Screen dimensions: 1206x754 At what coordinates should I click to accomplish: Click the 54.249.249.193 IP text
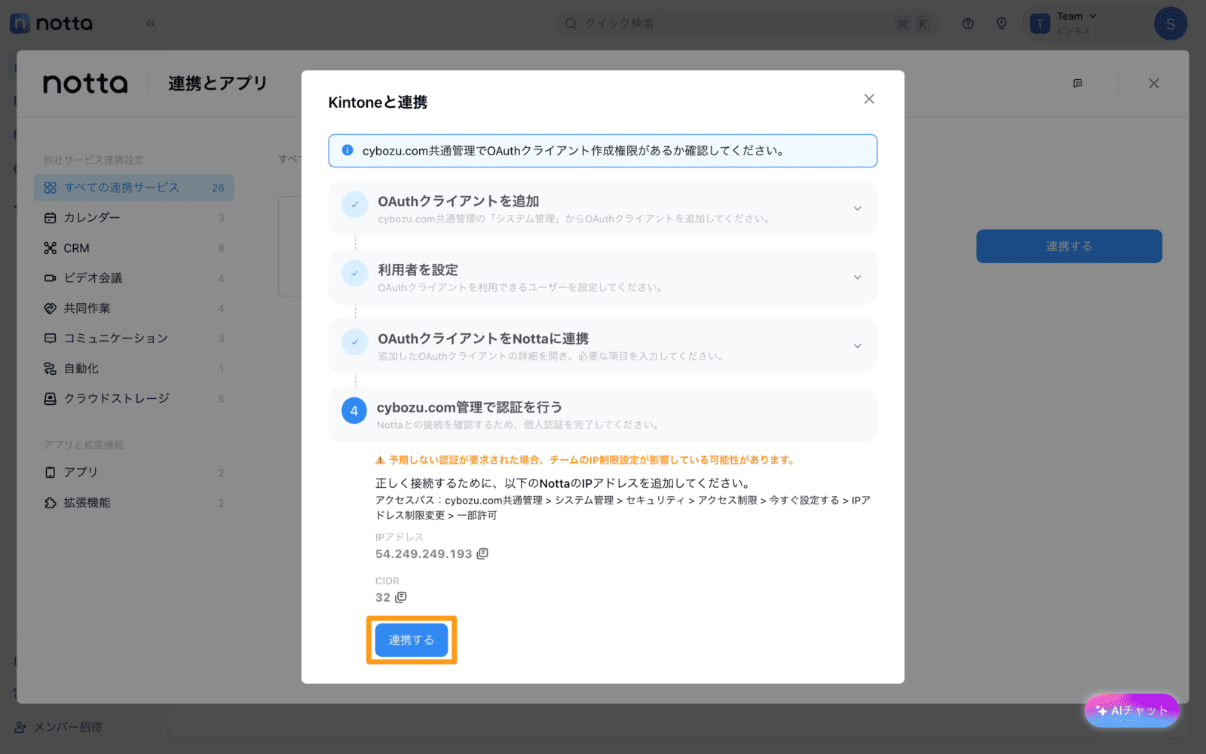coord(424,553)
